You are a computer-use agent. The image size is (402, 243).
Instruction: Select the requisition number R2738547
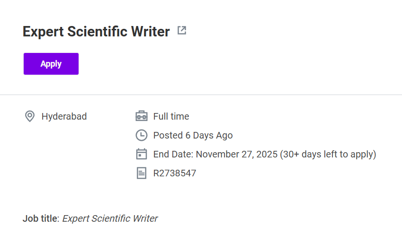(174, 173)
